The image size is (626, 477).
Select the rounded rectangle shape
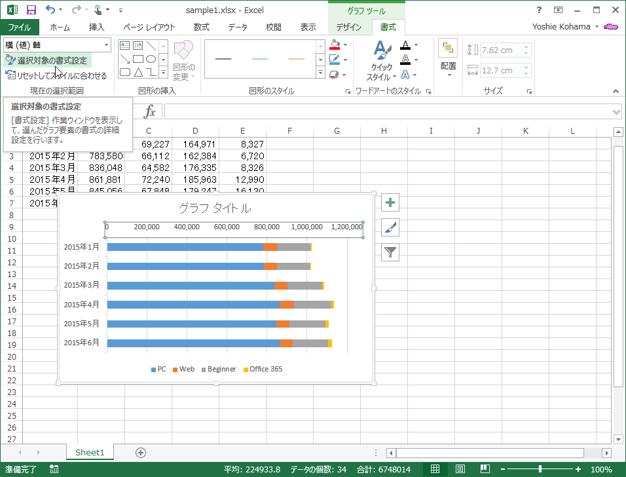[125, 72]
